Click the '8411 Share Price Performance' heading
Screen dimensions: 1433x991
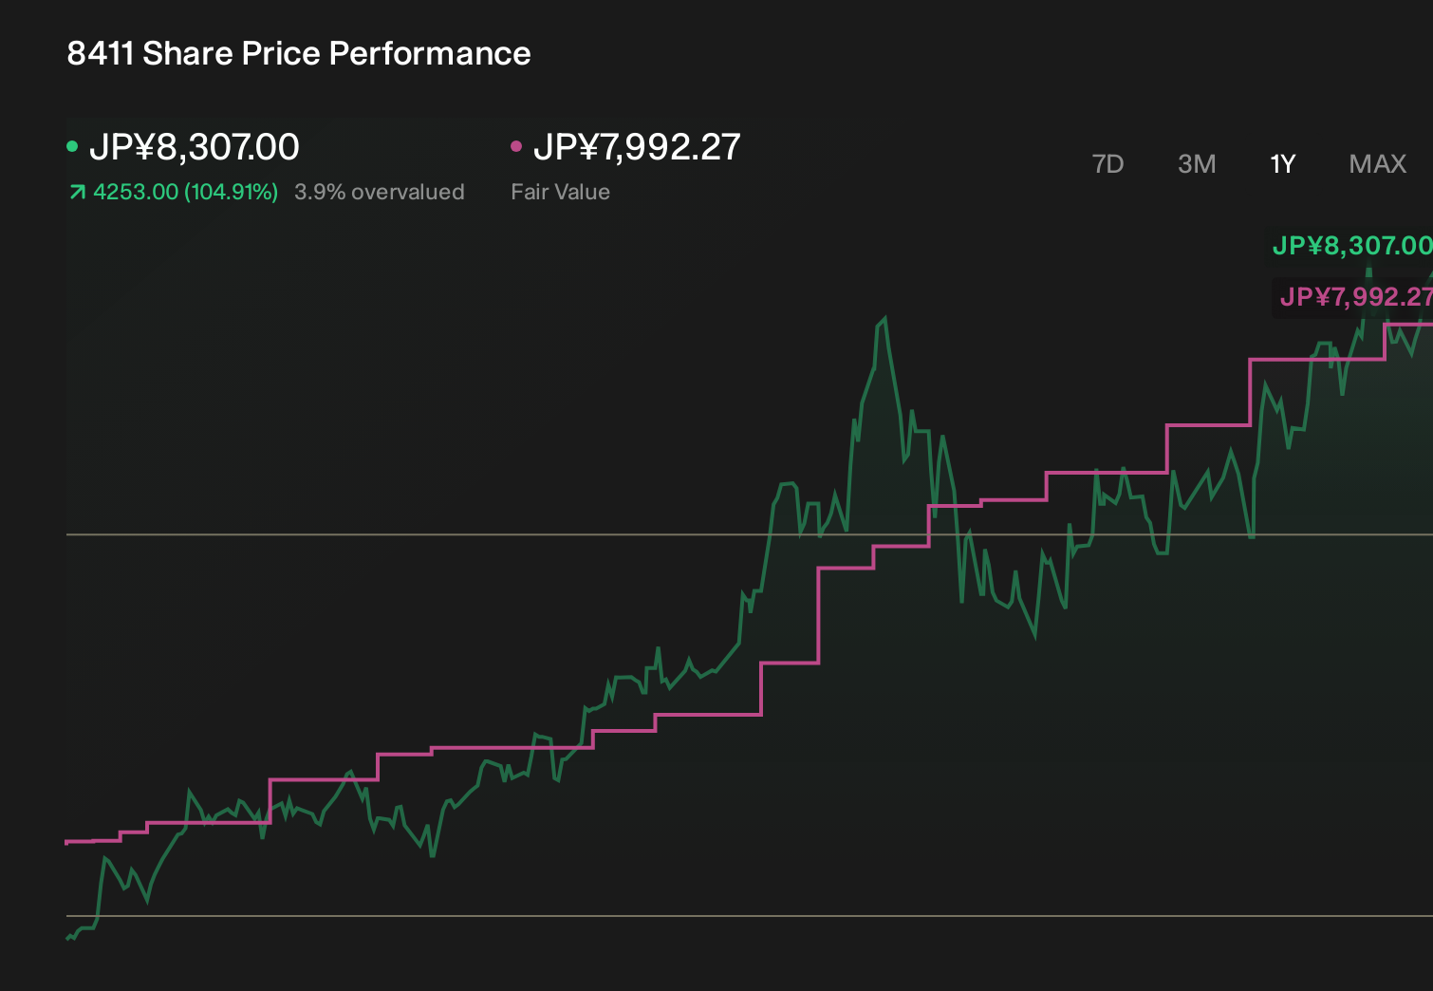(x=299, y=53)
